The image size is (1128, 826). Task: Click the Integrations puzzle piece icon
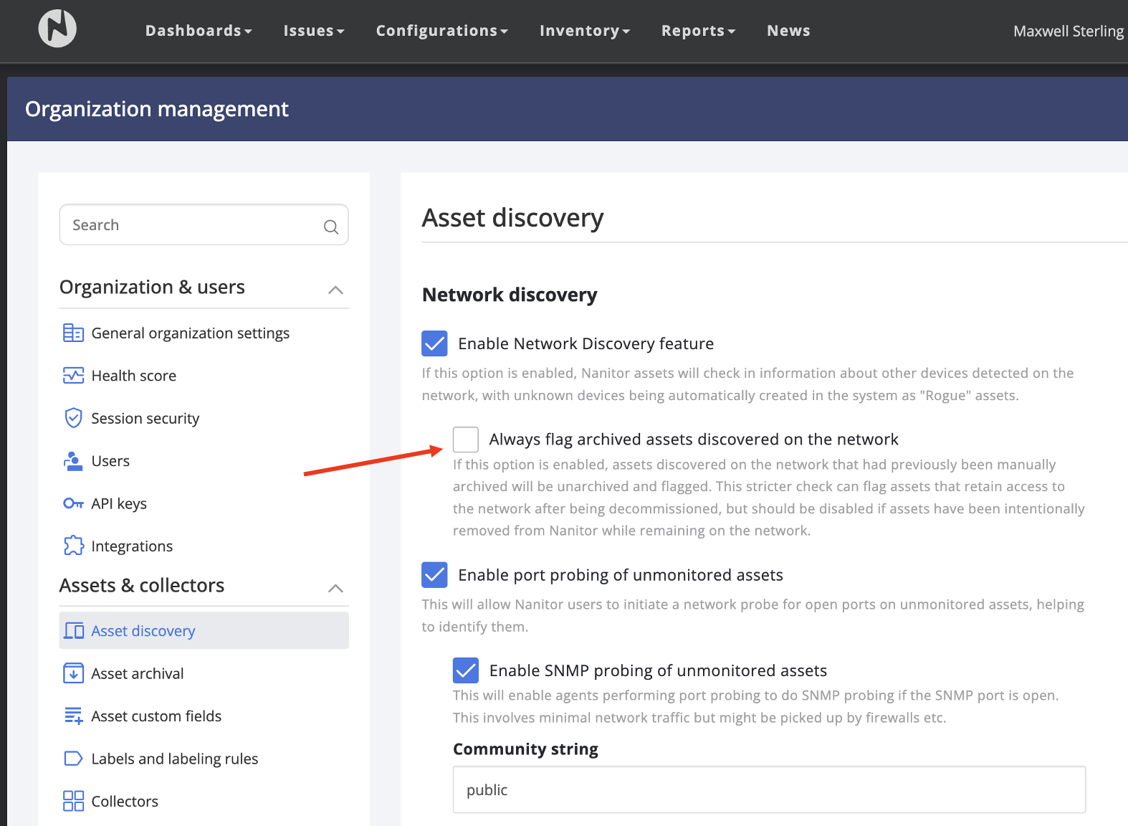pyautogui.click(x=73, y=546)
